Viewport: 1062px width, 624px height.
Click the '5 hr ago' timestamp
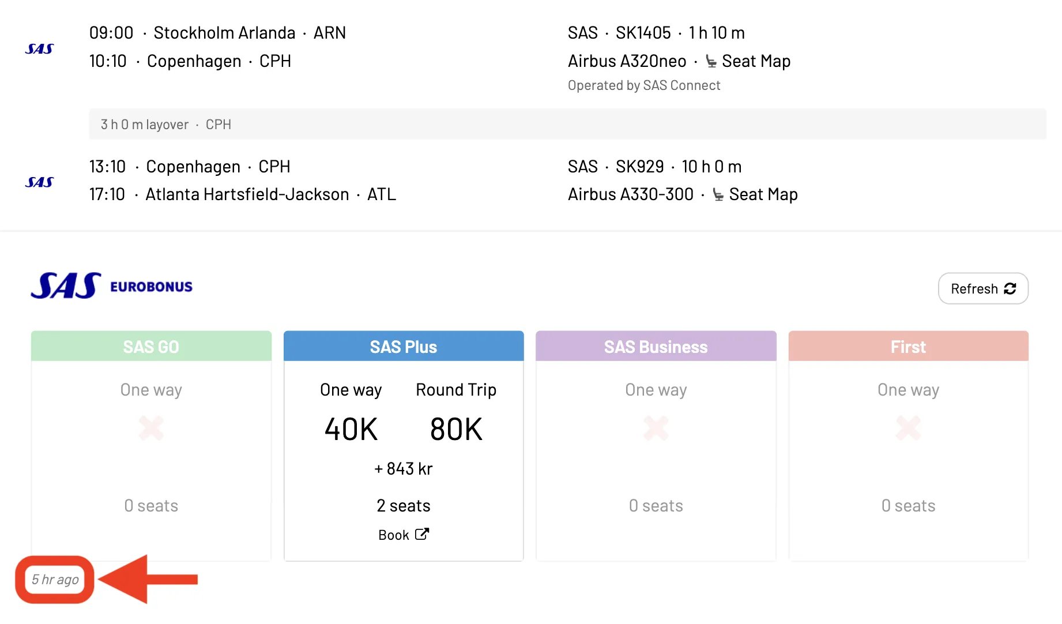55,580
